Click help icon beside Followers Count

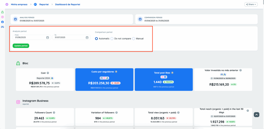tap(54, 113)
